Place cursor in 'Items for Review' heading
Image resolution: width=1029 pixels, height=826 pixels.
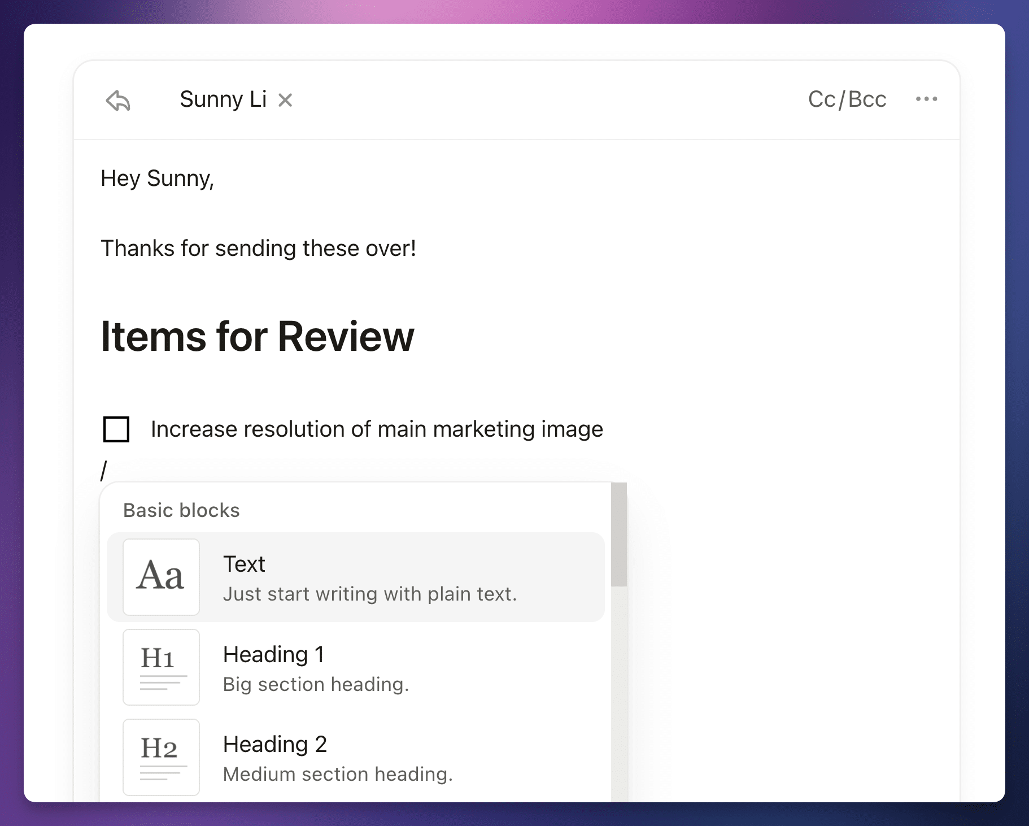258,337
